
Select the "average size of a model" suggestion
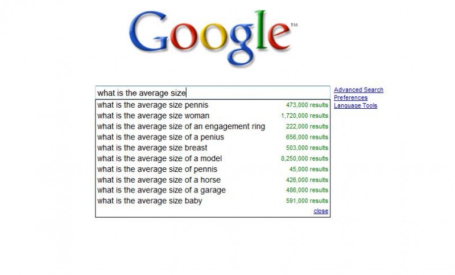click(x=159, y=158)
